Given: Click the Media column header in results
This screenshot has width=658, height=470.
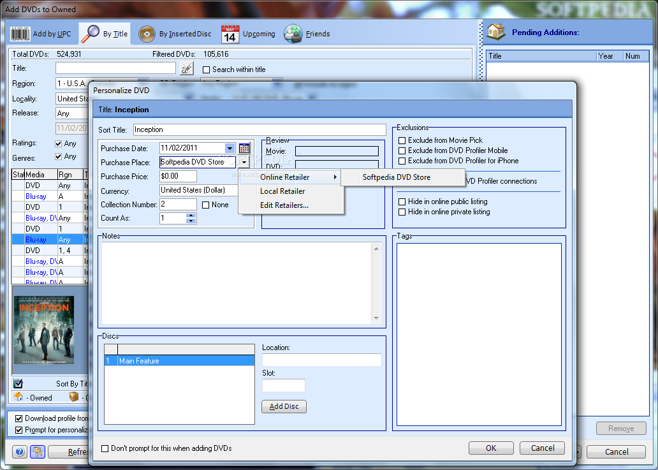Looking at the screenshot, I should coord(41,175).
